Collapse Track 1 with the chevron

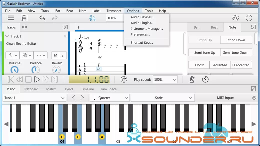pos(7,36)
